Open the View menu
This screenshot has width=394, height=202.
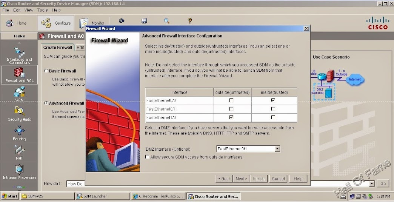pyautogui.click(x=29, y=10)
